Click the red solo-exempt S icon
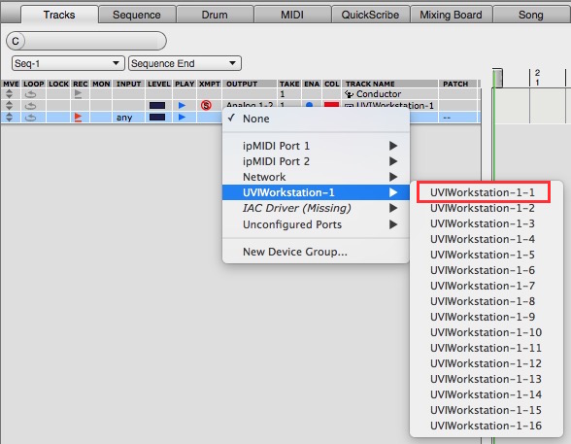The height and width of the screenshot is (444, 571). [206, 106]
